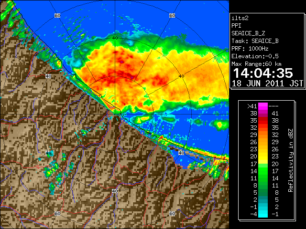The height and width of the screenshot is (229, 306).
Task: Click the 40 km ring label south of radar
Action: point(115,191)
